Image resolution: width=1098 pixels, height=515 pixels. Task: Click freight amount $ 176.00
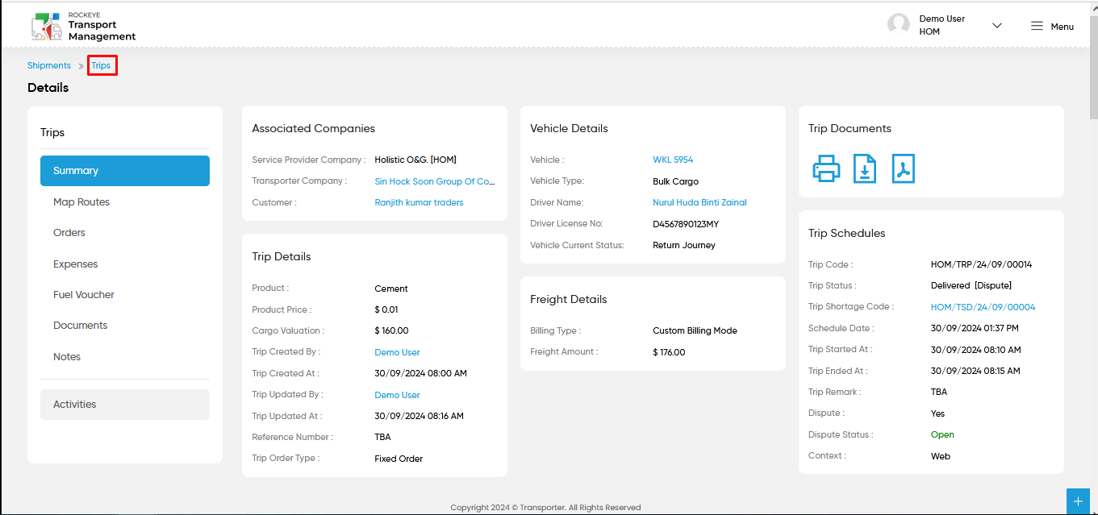(x=669, y=352)
